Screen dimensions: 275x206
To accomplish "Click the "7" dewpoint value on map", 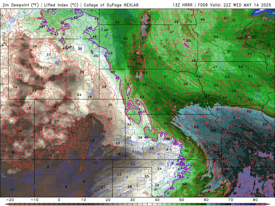I will tap(76, 152).
